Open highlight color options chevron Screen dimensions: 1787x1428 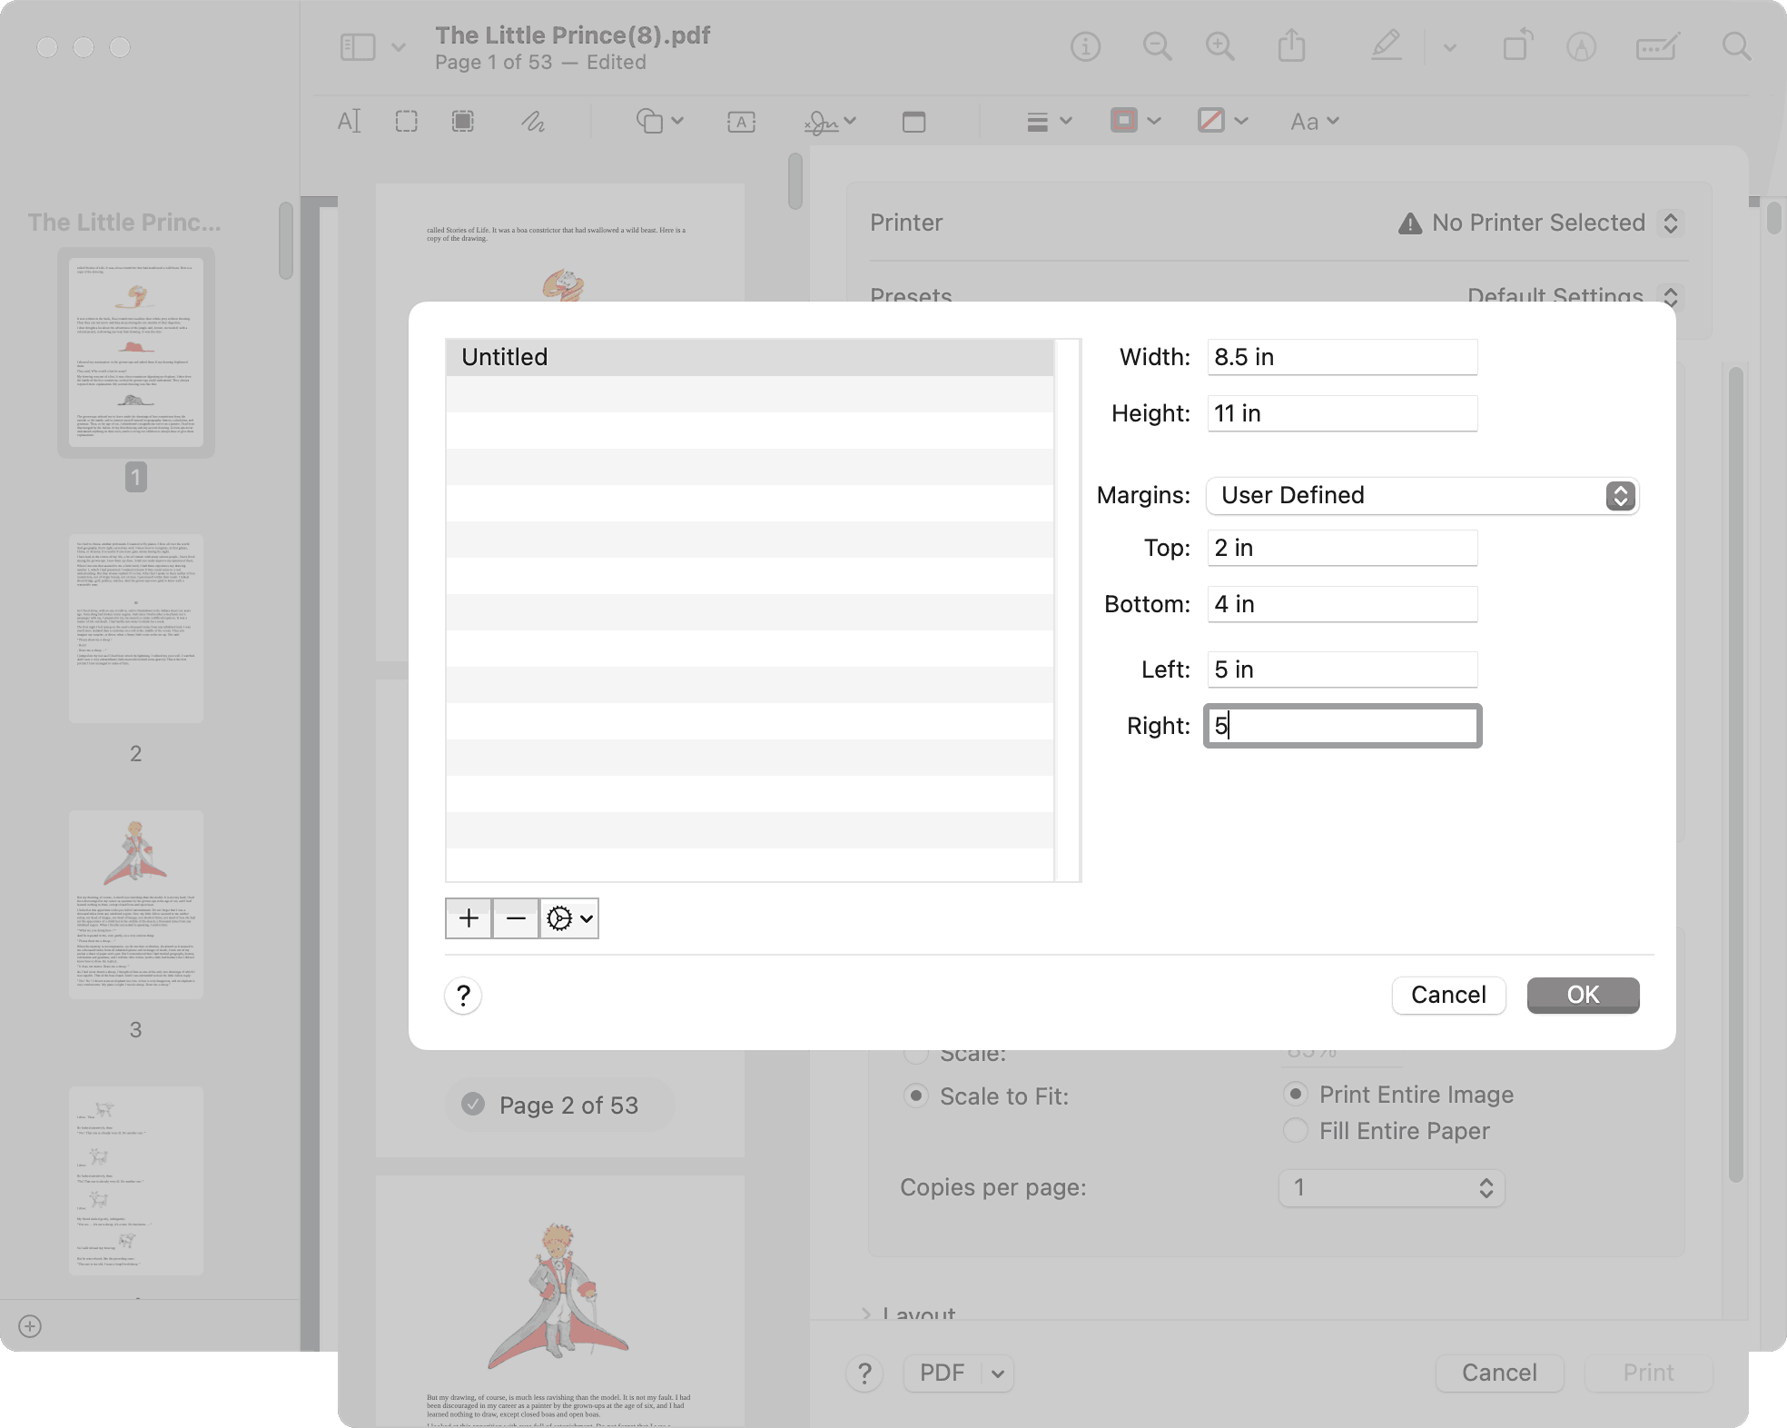coord(1449,47)
